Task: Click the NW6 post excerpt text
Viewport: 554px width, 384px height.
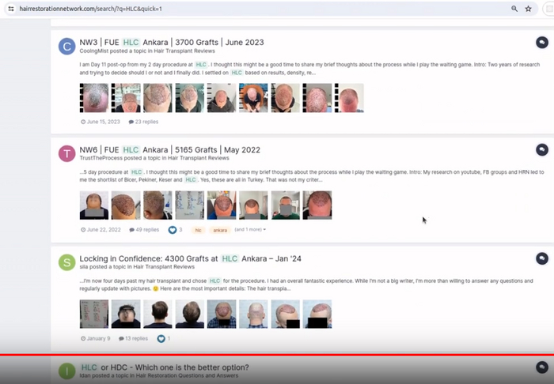Action: click(x=312, y=176)
